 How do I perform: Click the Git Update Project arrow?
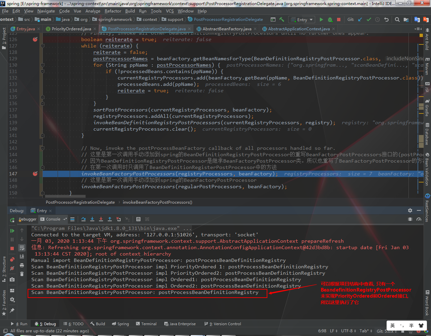360,20
